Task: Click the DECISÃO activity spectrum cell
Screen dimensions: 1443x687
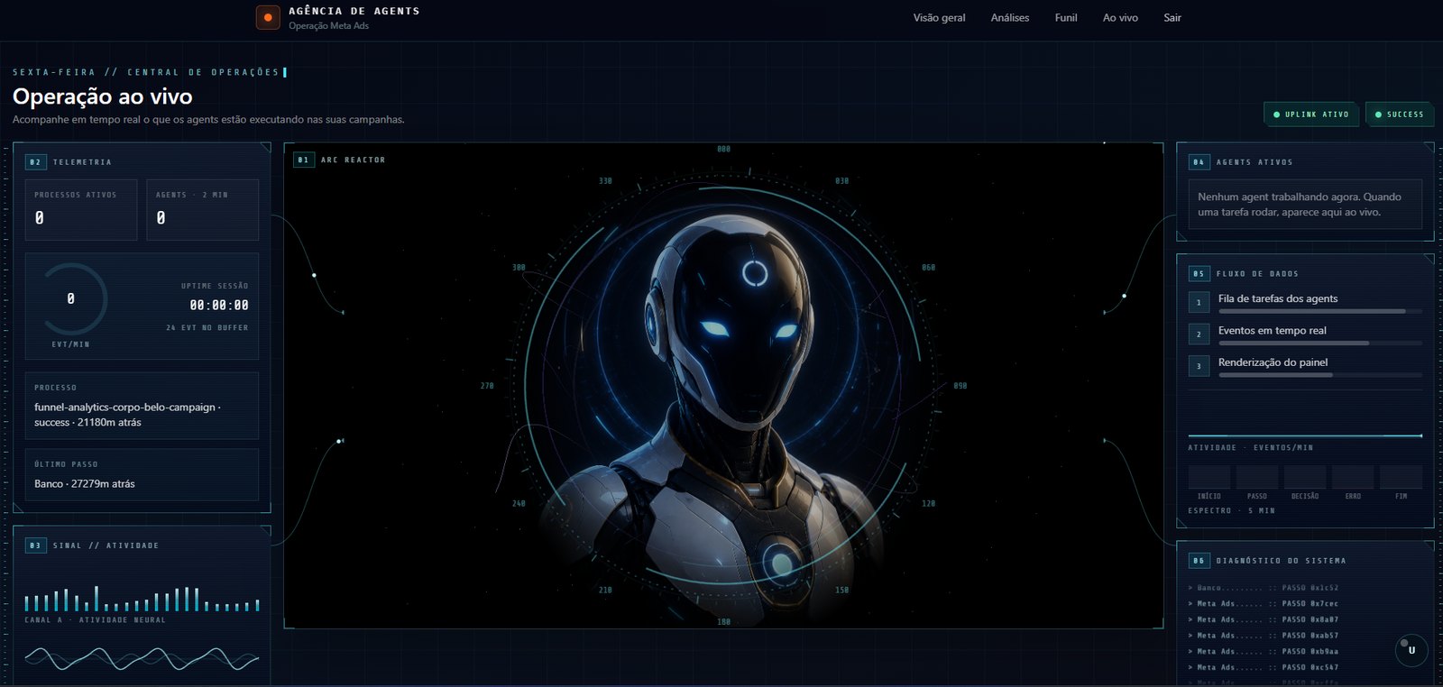Action: [x=1305, y=477]
